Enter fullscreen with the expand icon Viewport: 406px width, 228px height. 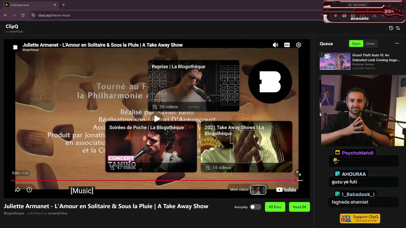pos(298,173)
